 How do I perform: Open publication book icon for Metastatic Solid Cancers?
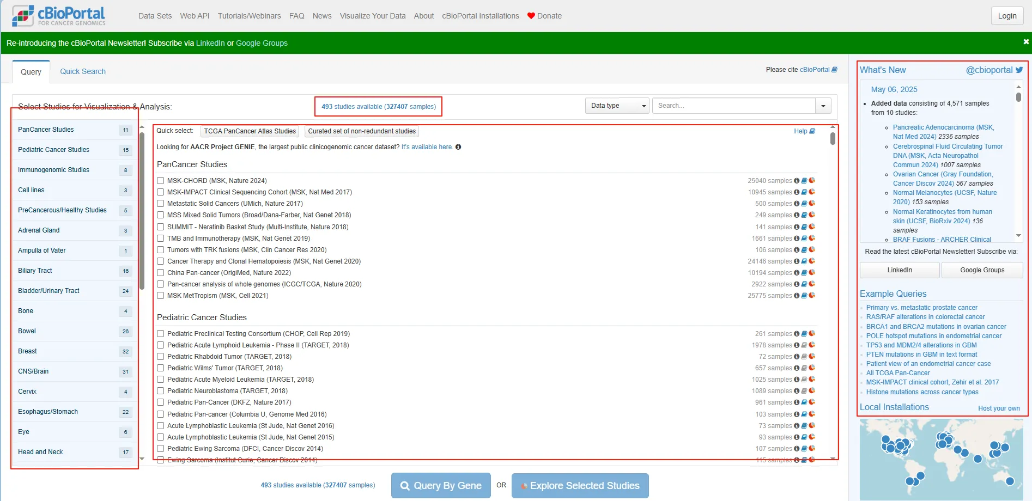coord(804,204)
